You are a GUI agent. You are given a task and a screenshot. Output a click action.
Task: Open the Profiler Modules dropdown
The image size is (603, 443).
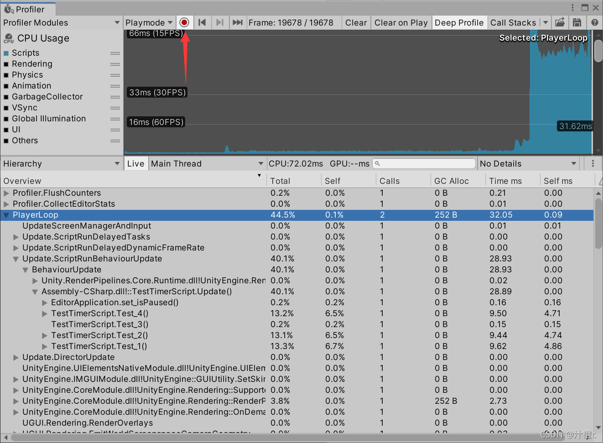61,22
